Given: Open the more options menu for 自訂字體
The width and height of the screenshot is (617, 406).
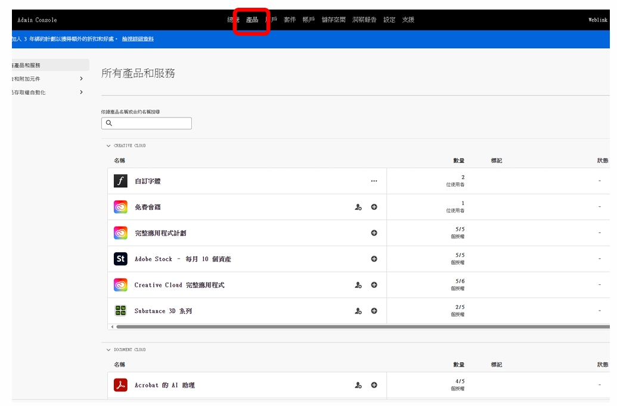Looking at the screenshot, I should pyautogui.click(x=374, y=181).
